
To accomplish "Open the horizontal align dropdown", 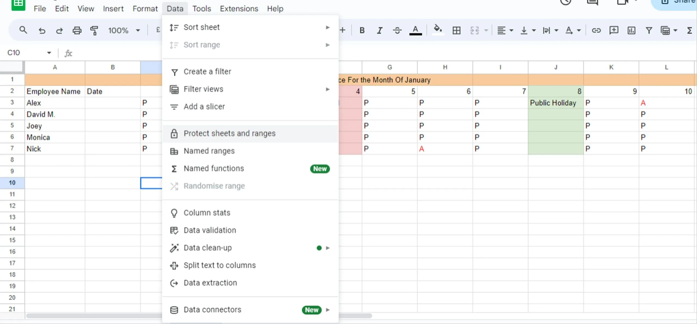I will coord(505,30).
